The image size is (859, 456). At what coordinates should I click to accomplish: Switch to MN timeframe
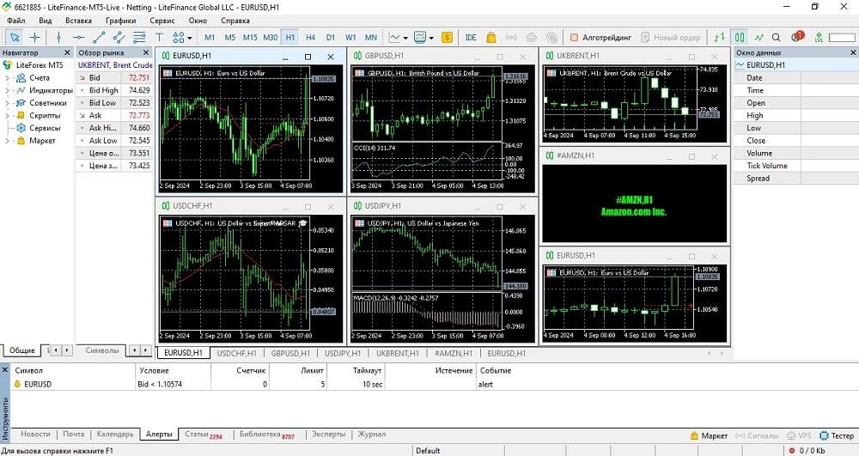point(371,37)
